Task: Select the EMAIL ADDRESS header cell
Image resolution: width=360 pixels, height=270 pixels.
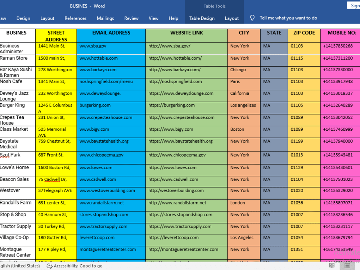Action: (111, 36)
